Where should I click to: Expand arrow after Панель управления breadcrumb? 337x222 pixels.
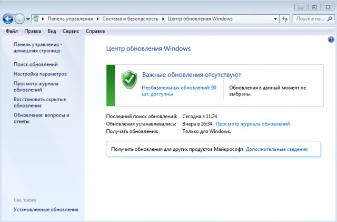coord(97,19)
